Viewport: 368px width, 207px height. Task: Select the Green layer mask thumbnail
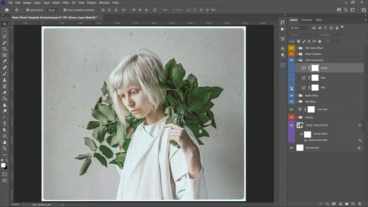pos(315,68)
